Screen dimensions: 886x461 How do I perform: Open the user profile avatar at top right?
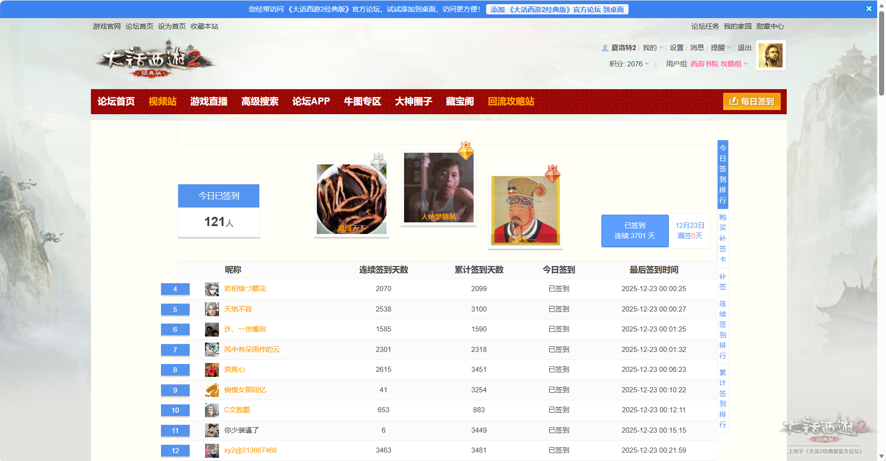click(770, 55)
